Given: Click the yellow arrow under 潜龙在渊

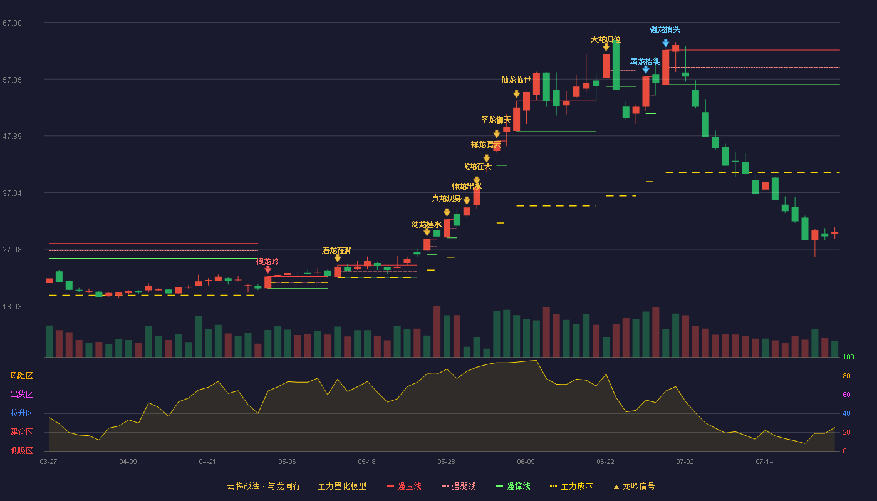Looking at the screenshot, I should (x=338, y=259).
